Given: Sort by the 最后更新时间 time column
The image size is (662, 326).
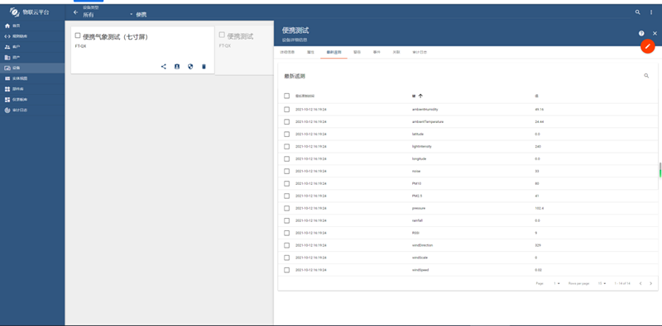Looking at the screenshot, I should (305, 96).
